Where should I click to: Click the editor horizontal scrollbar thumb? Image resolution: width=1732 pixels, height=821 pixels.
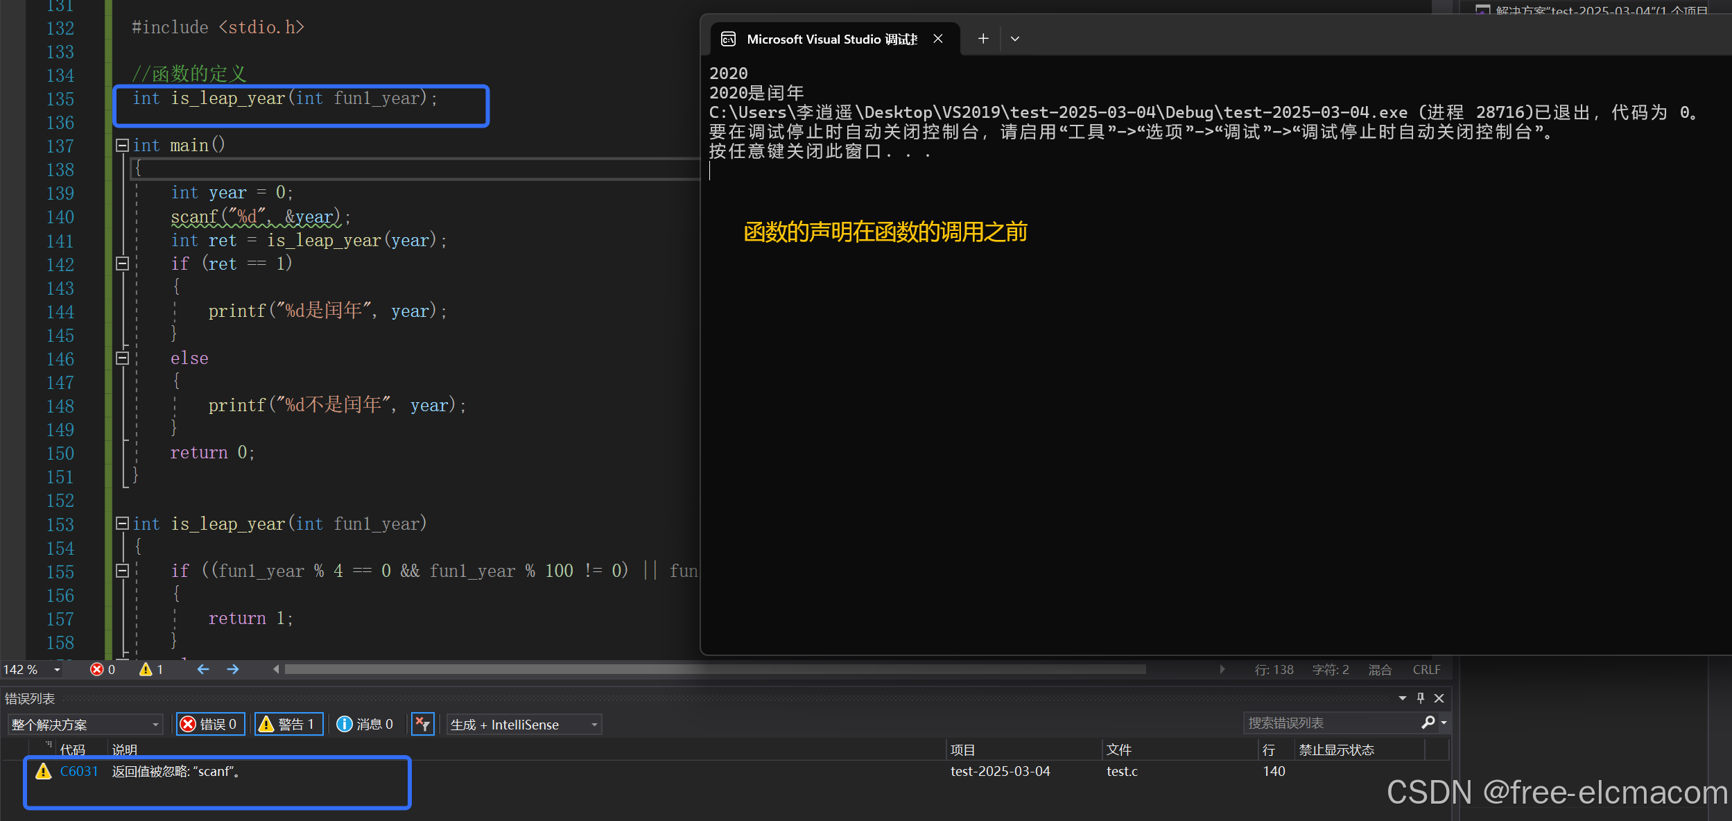point(714,669)
